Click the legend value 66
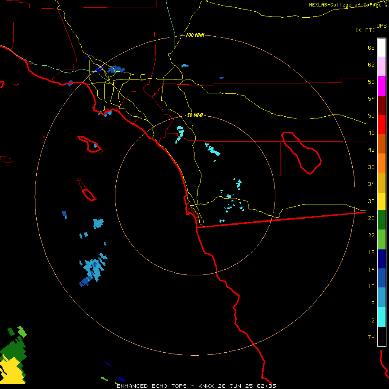 [x=371, y=48]
